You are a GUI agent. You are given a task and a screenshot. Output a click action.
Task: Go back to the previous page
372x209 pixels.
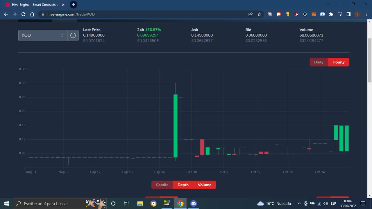6,14
